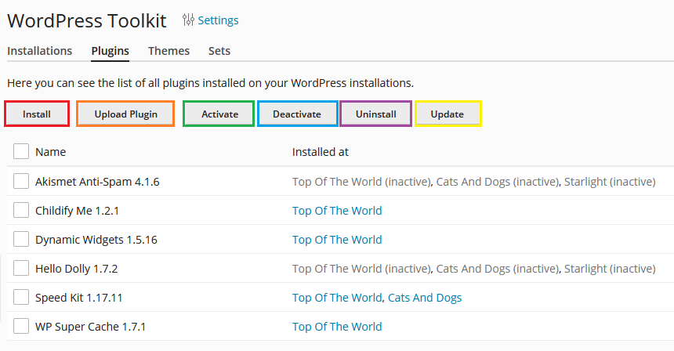
Task: Select the Dynamic Widgets 1.5.16 checkbox
Action: 21,239
